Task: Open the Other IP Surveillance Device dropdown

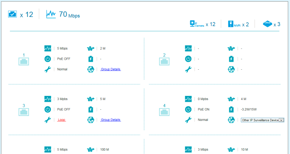Action: pyautogui.click(x=262, y=120)
